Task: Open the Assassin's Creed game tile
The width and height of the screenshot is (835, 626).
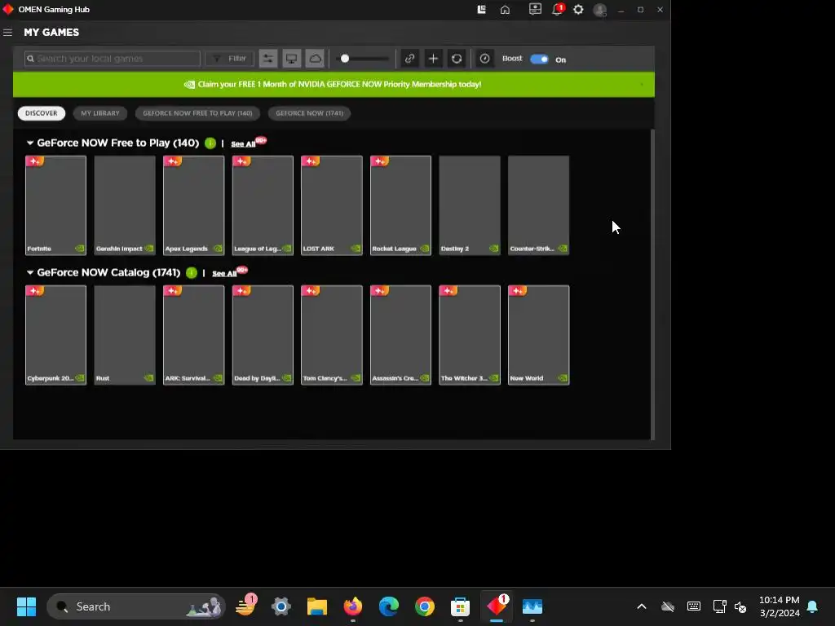Action: coord(400,335)
